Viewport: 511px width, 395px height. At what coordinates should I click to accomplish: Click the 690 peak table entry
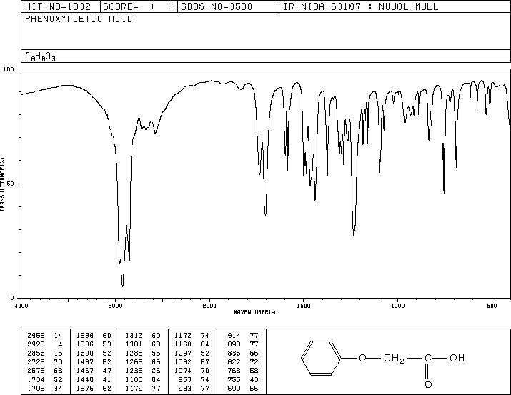[x=243, y=389]
